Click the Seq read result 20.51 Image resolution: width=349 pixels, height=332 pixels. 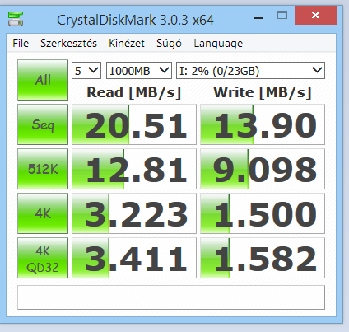(x=134, y=124)
